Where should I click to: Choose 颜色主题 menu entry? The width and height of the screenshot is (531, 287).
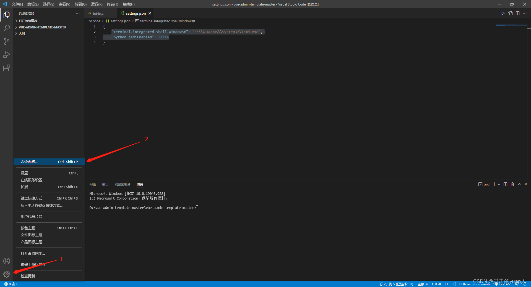[49, 228]
